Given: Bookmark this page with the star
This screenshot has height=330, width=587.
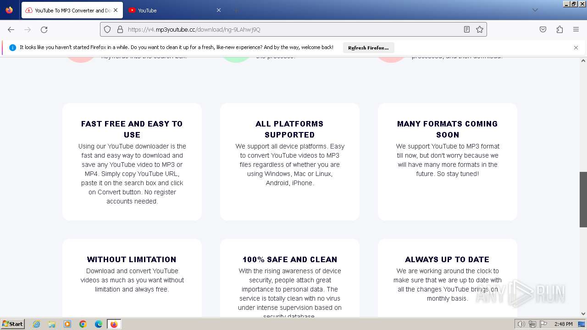Looking at the screenshot, I should click(480, 29).
